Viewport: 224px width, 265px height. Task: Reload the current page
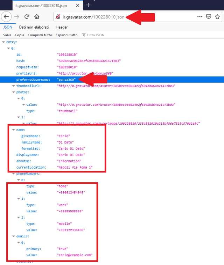tap(27, 17)
